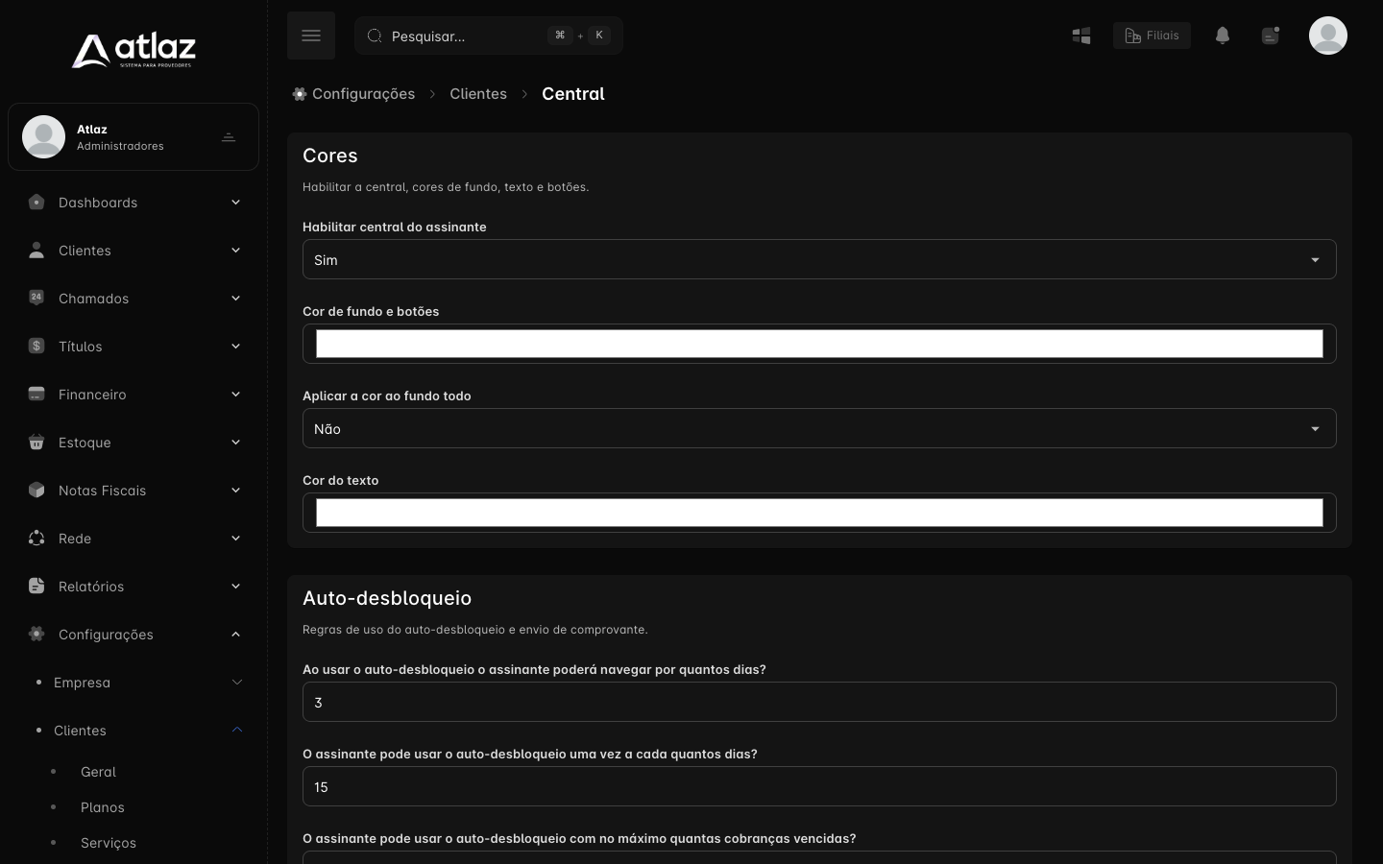The image size is (1383, 864).
Task: Open the Geral submenu item
Action: point(98,772)
